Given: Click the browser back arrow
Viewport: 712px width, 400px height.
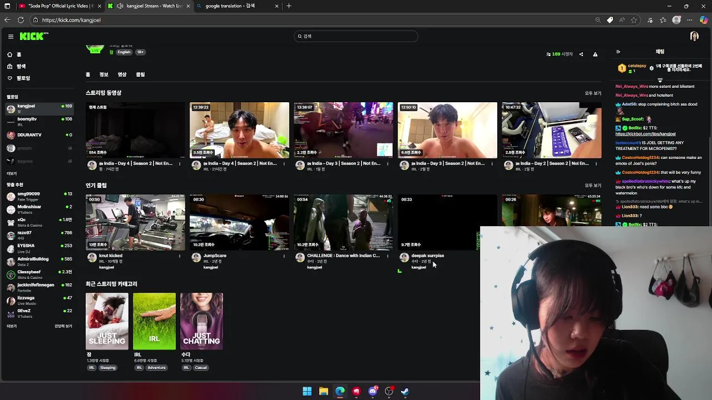Looking at the screenshot, I should click(x=7, y=20).
